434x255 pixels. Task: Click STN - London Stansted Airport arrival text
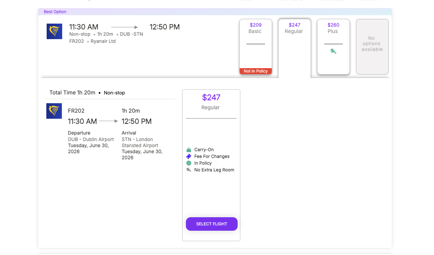point(140,142)
